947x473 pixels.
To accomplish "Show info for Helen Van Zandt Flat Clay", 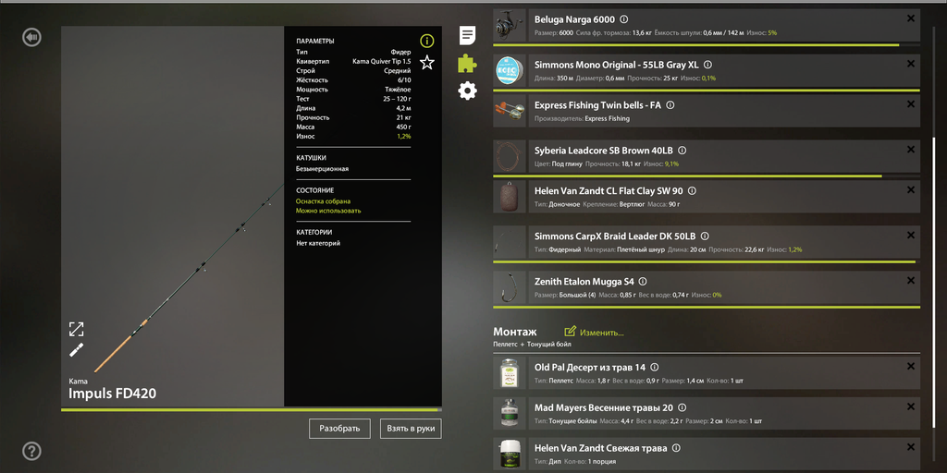I will pyautogui.click(x=692, y=190).
